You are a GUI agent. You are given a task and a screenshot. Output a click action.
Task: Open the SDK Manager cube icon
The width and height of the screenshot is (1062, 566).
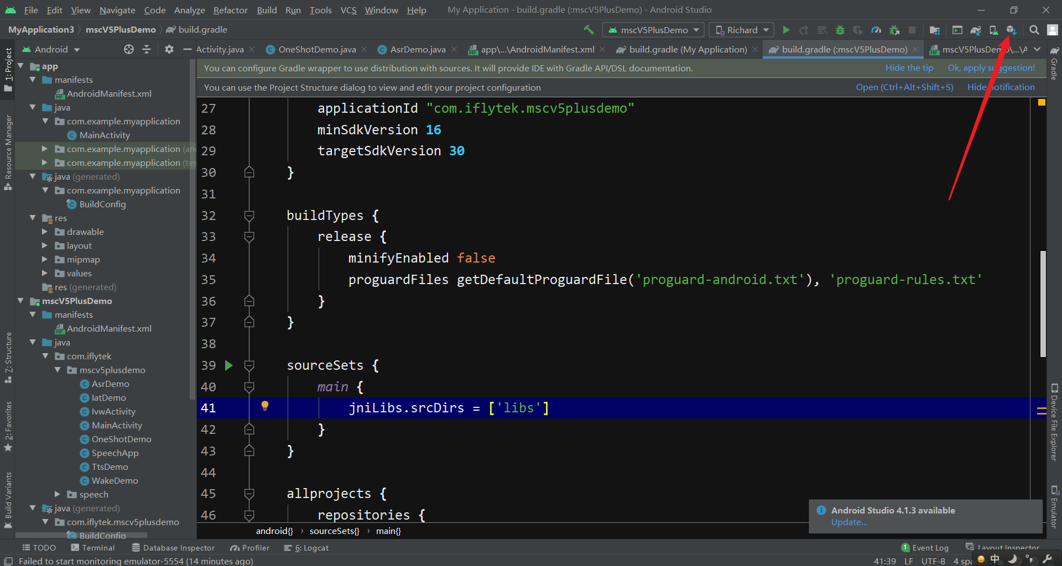(x=1011, y=30)
